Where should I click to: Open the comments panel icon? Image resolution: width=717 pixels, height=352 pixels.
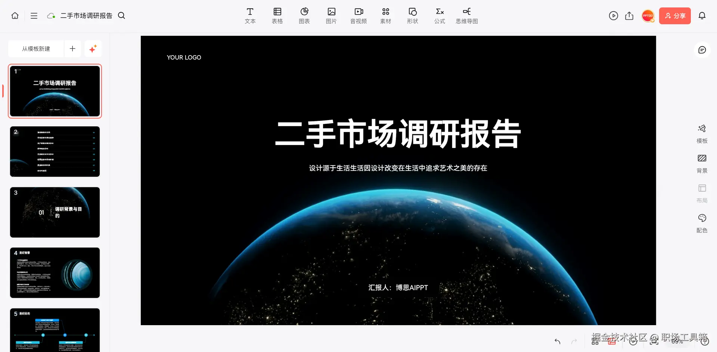pyautogui.click(x=702, y=50)
